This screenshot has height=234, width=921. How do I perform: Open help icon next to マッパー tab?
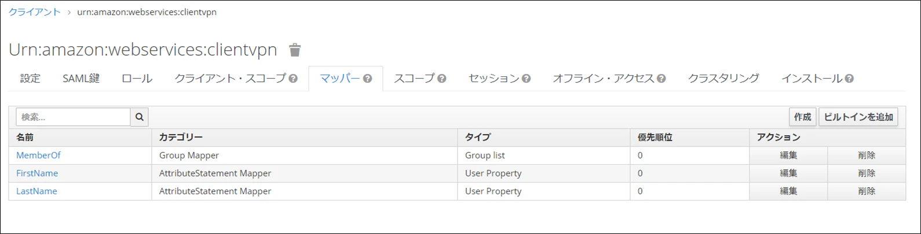click(x=367, y=79)
